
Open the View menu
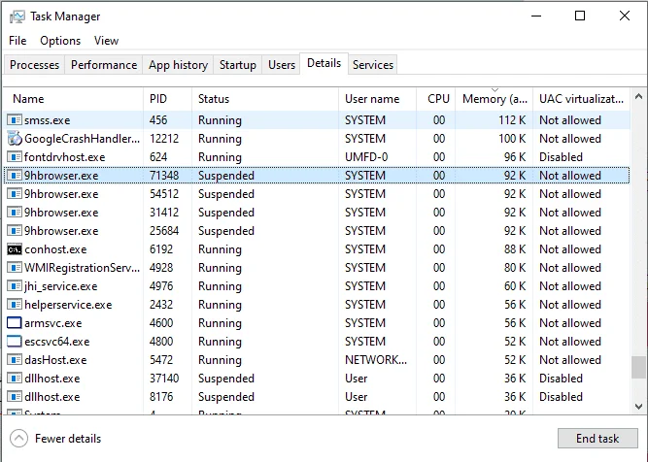[x=106, y=41]
